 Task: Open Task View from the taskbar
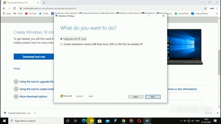pos(76,121)
